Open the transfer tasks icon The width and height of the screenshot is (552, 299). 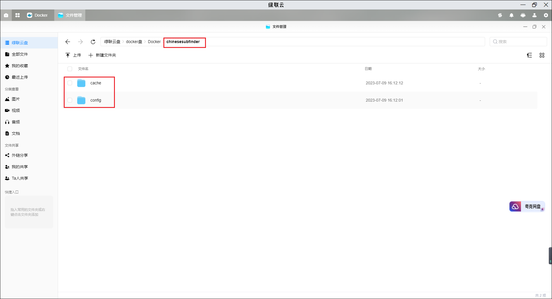500,15
